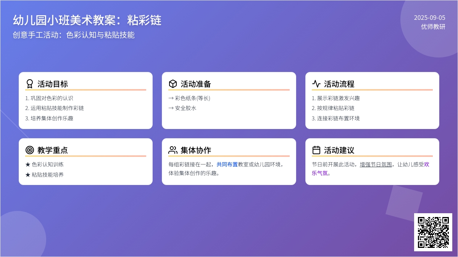Click the line 1. 展示彩链激发兴趣
The height and width of the screenshot is (257, 458).
(x=336, y=98)
